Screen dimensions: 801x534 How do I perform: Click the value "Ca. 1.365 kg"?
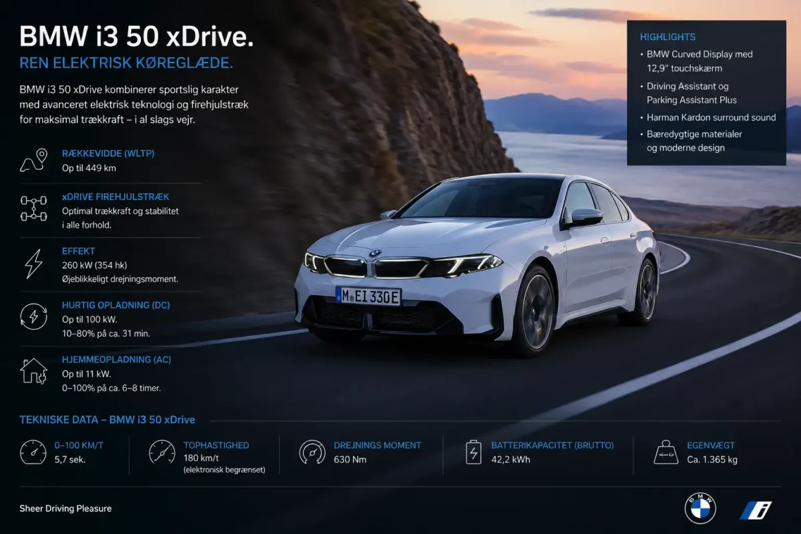(x=712, y=459)
